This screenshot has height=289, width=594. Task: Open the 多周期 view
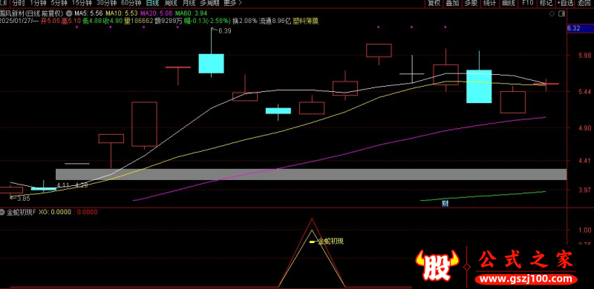209,4
